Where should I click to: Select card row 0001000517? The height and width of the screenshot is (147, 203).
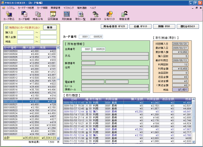(30, 92)
